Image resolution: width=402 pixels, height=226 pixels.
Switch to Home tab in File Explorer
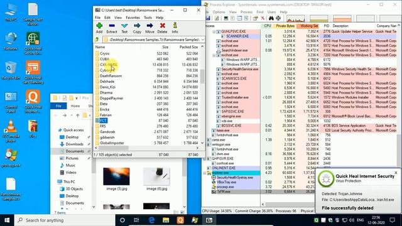[x=75, y=106]
